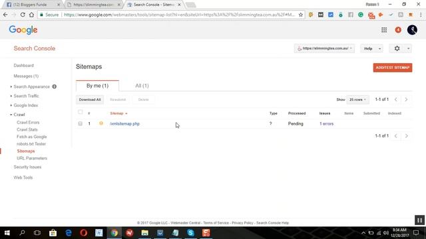The image size is (426, 239).
Task: Reload the page with the refresh icon
Action: (23, 15)
